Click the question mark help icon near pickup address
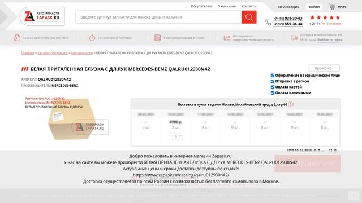 tap(291, 104)
